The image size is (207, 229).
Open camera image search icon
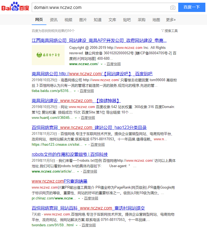[x=173, y=7]
